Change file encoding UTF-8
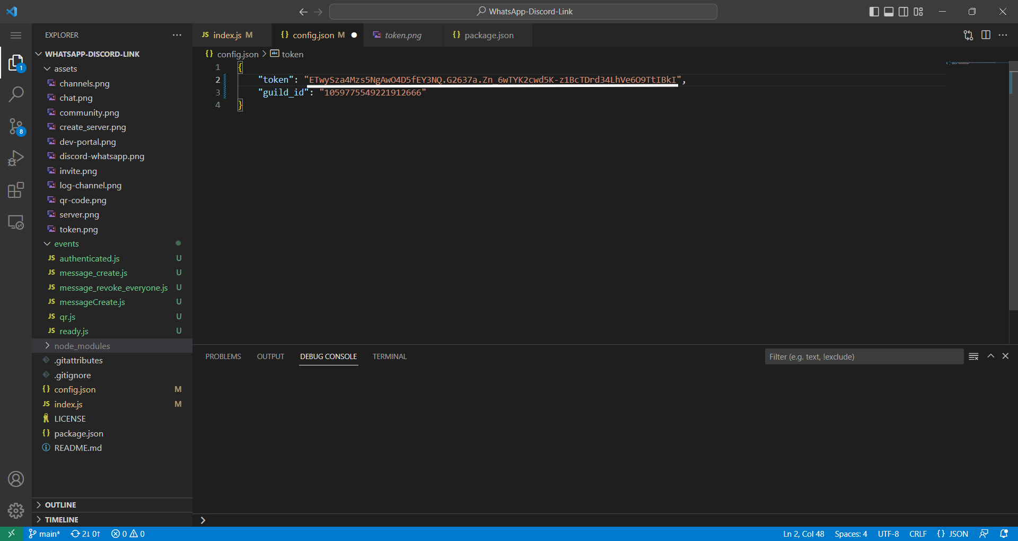The height and width of the screenshot is (541, 1018). point(888,534)
